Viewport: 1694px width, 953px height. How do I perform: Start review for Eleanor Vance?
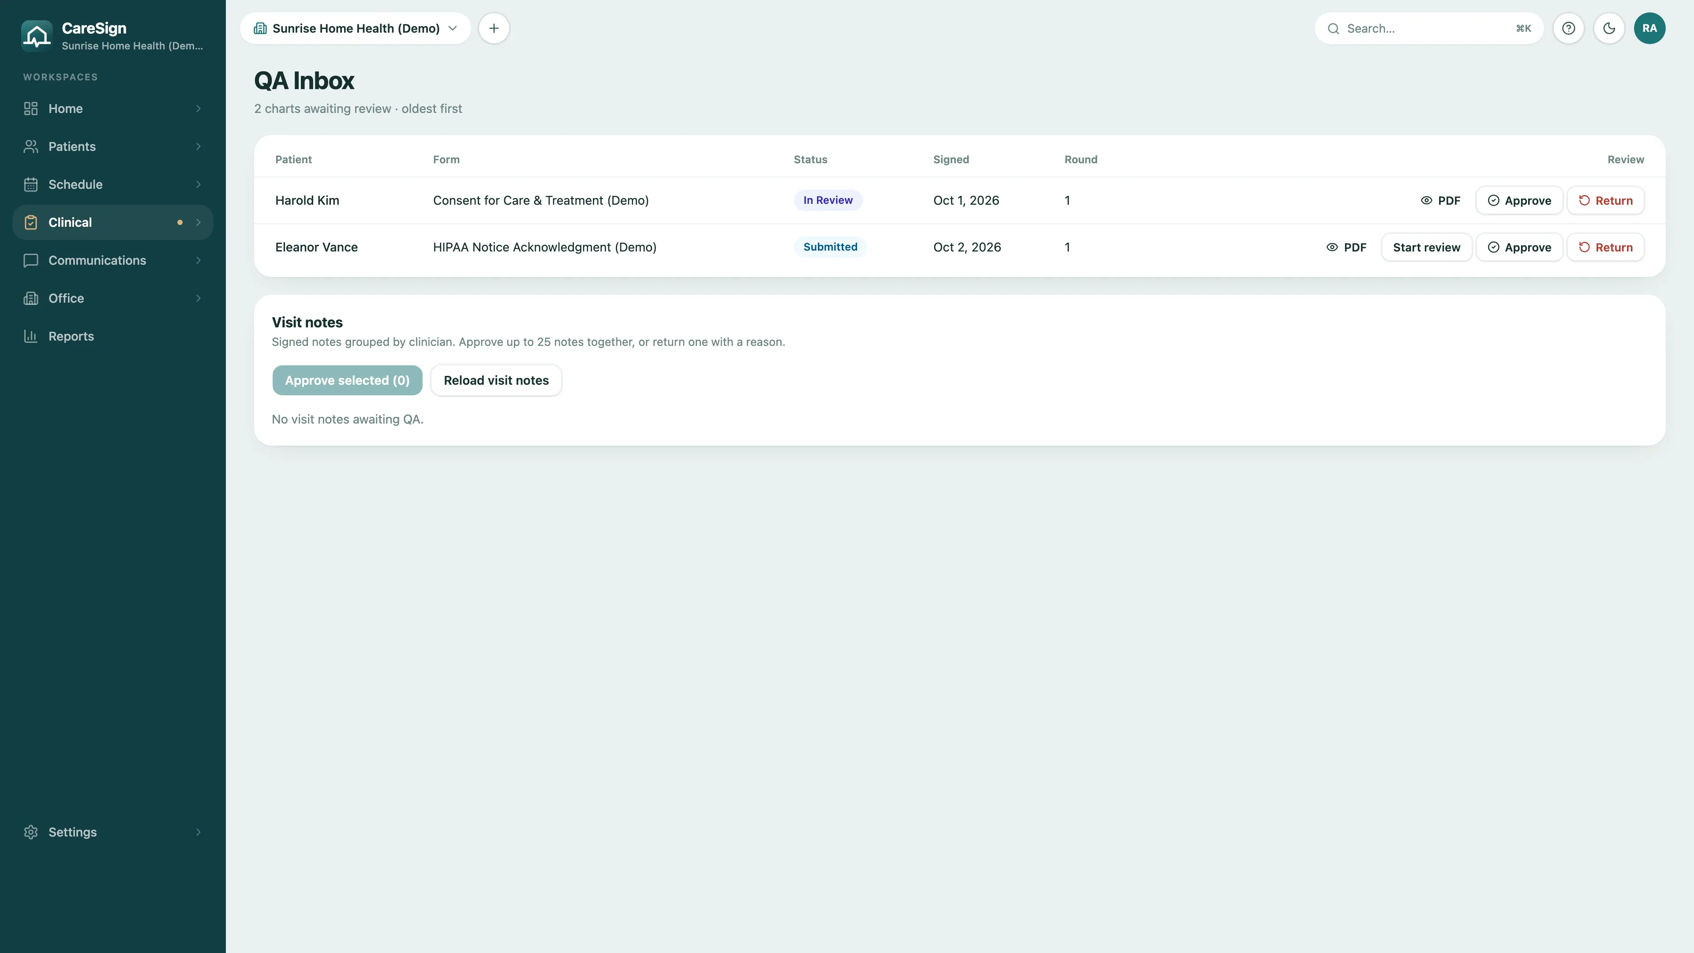pyautogui.click(x=1426, y=247)
